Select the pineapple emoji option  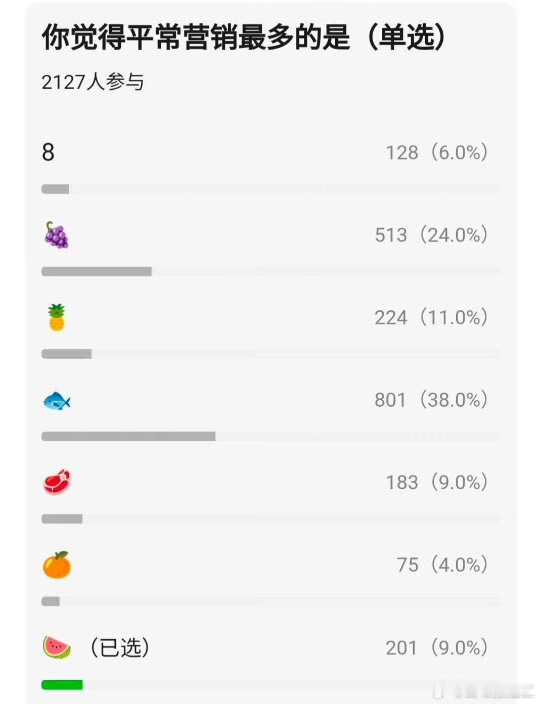tap(57, 317)
